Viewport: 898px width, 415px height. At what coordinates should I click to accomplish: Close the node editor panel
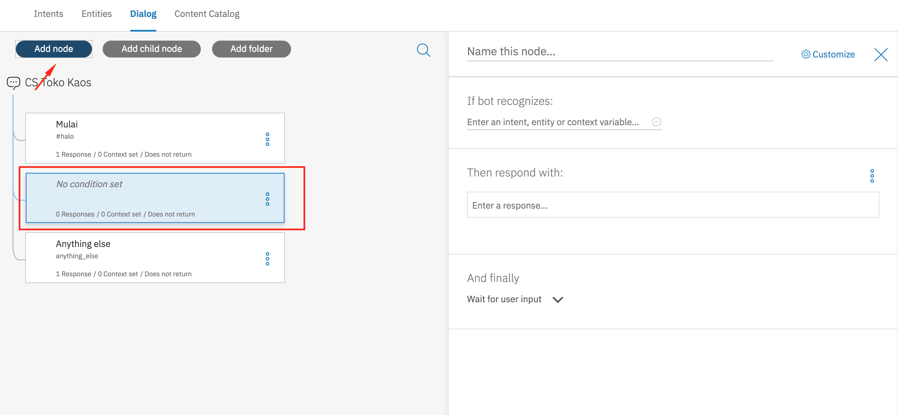coord(881,54)
